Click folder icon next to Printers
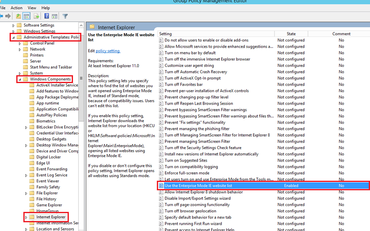 25,55
